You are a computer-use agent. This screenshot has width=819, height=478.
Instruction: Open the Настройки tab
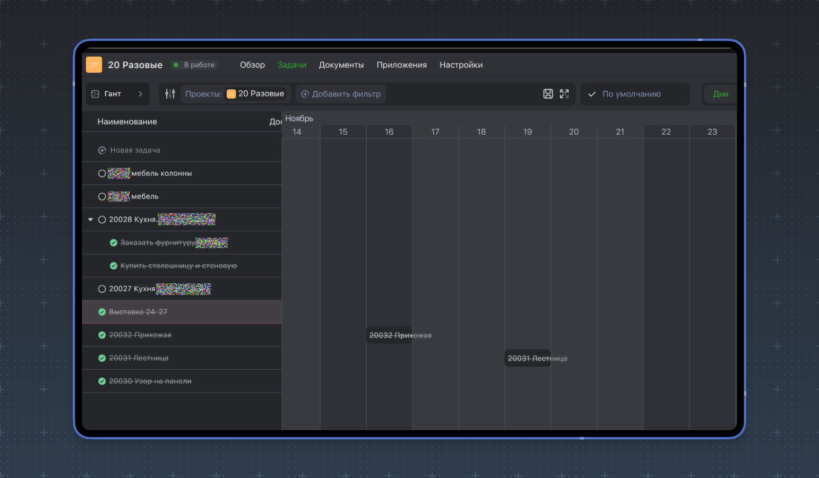461,65
